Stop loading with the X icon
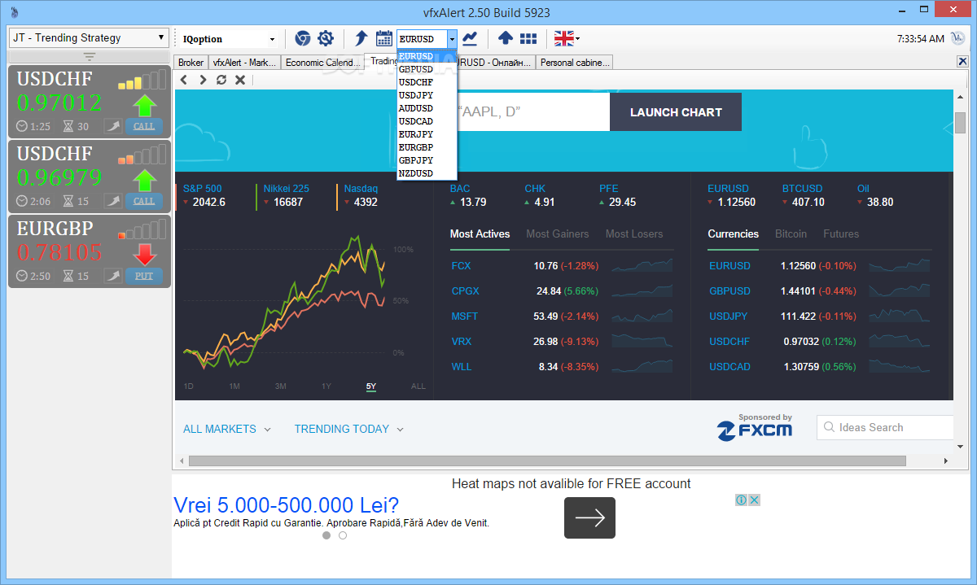 pyautogui.click(x=240, y=80)
